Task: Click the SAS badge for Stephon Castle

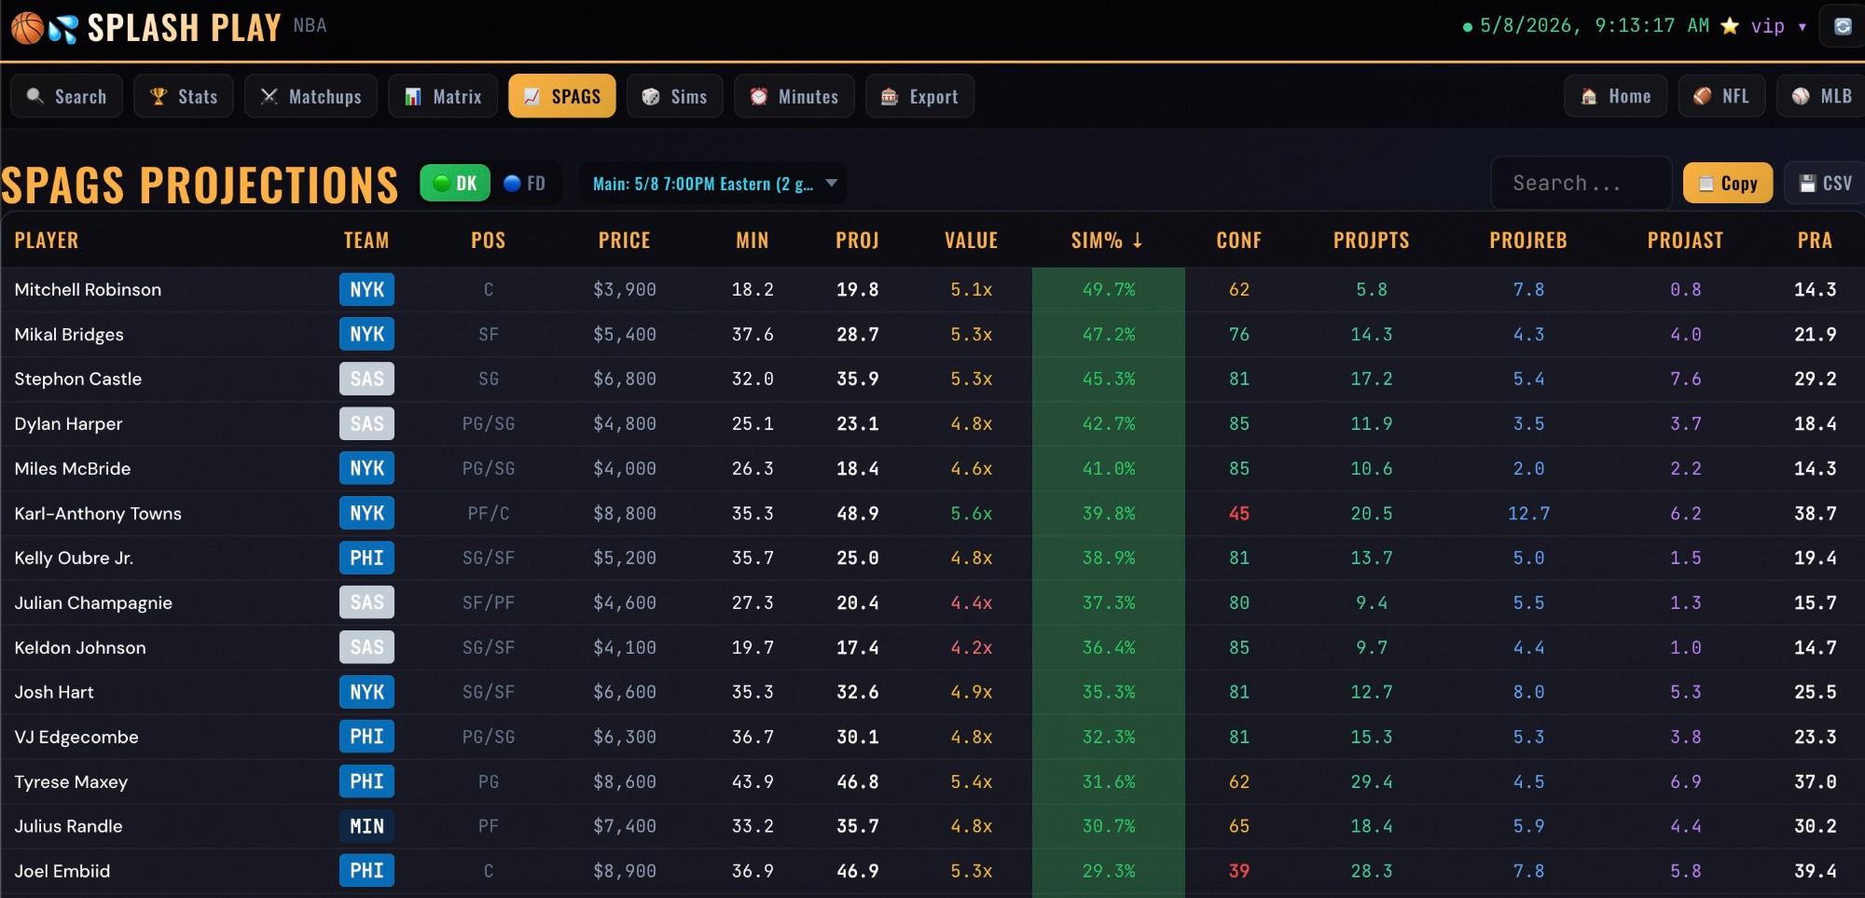Action: [366, 379]
